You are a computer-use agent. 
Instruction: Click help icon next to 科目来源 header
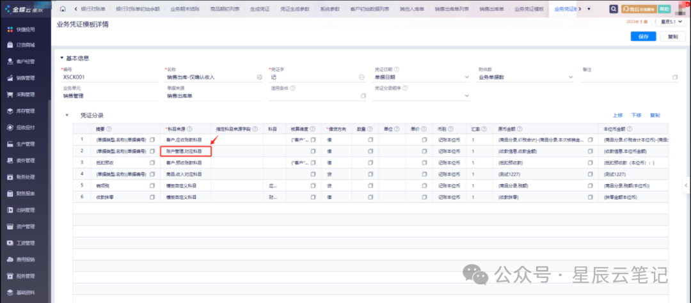(x=189, y=129)
